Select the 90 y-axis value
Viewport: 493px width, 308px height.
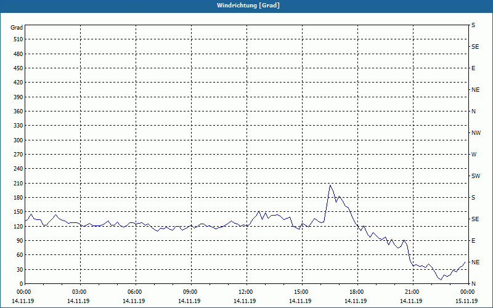pos(20,241)
